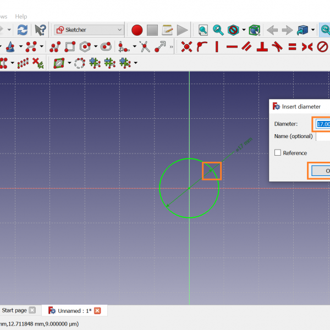Click the Refresh recompute icon

(x=22, y=30)
